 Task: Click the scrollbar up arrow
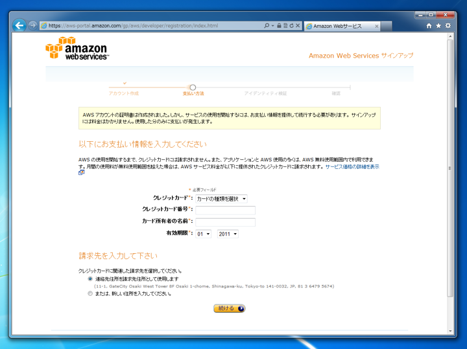pos(450,36)
